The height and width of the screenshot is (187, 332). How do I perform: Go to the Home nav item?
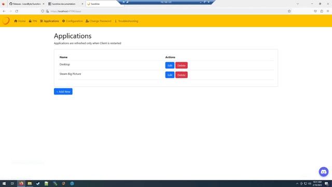coord(20,21)
